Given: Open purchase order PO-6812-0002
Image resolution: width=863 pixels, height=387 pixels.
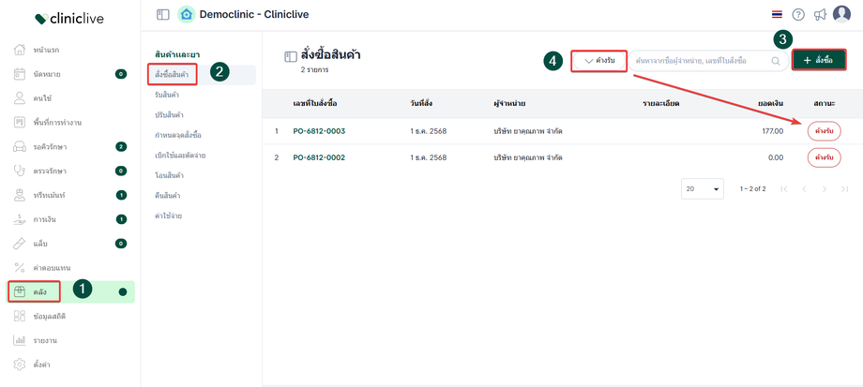Looking at the screenshot, I should click(319, 157).
